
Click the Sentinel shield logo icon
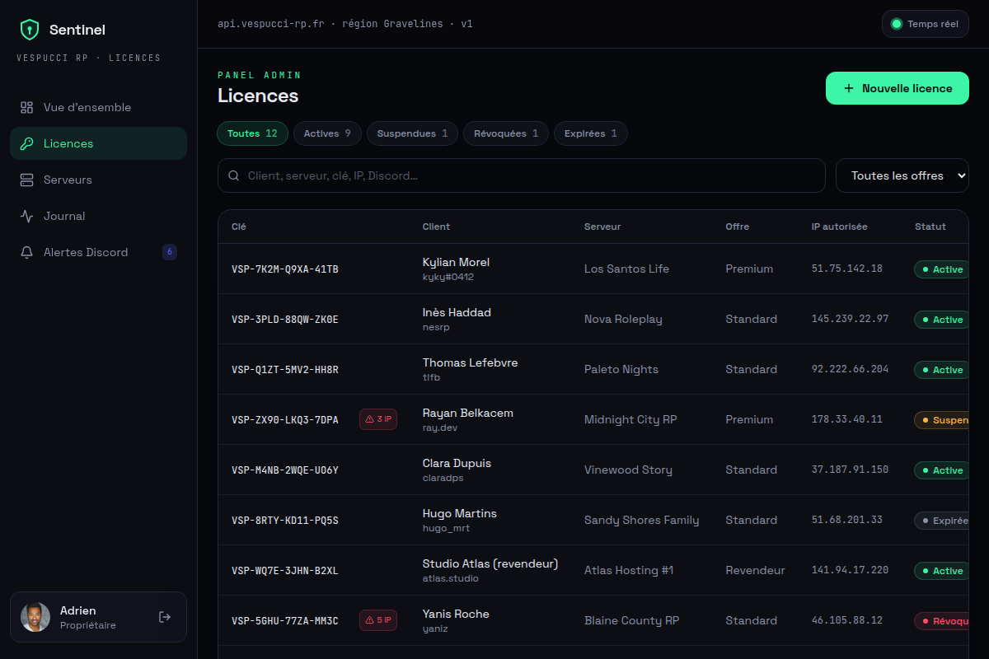point(30,30)
